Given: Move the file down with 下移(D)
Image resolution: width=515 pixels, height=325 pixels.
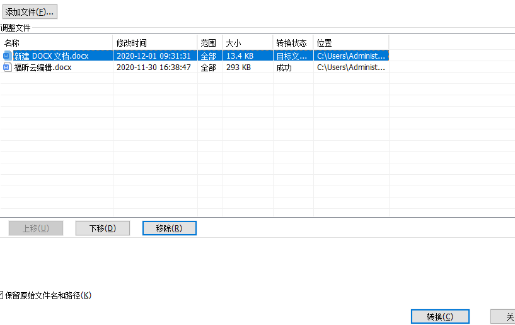Looking at the screenshot, I should [x=103, y=228].
